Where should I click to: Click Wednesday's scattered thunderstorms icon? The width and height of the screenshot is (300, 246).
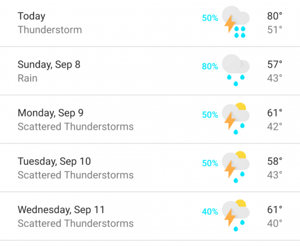coord(236,215)
